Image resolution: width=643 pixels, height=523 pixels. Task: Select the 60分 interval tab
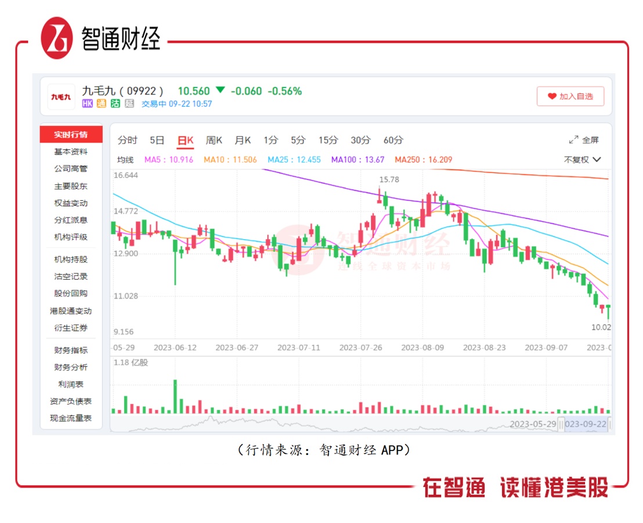(393, 140)
